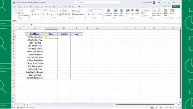
Task: Click Increase Indent icon
Action: coord(69,14)
